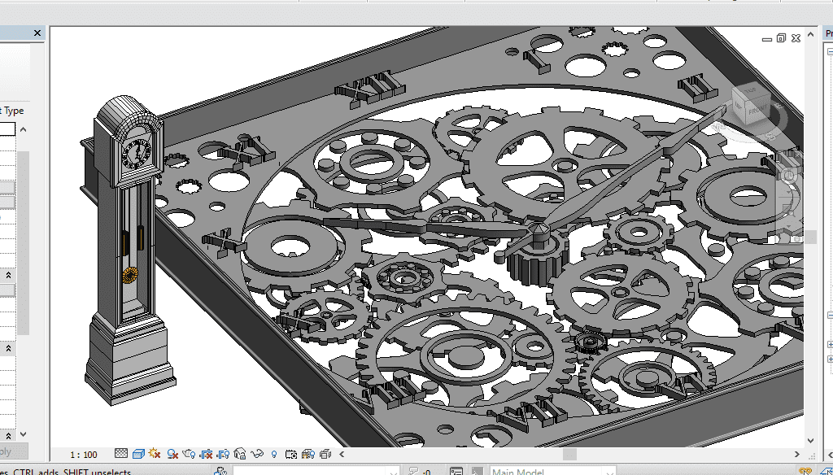Image resolution: width=833 pixels, height=475 pixels.
Task: Toggle Reveal Hidden Elements lightbulb
Action: coord(274,454)
